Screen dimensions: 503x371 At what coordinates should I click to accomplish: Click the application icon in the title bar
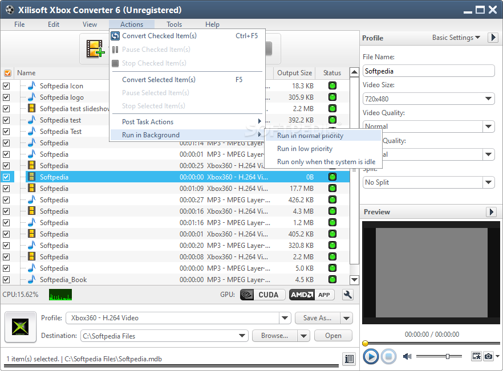click(10, 10)
